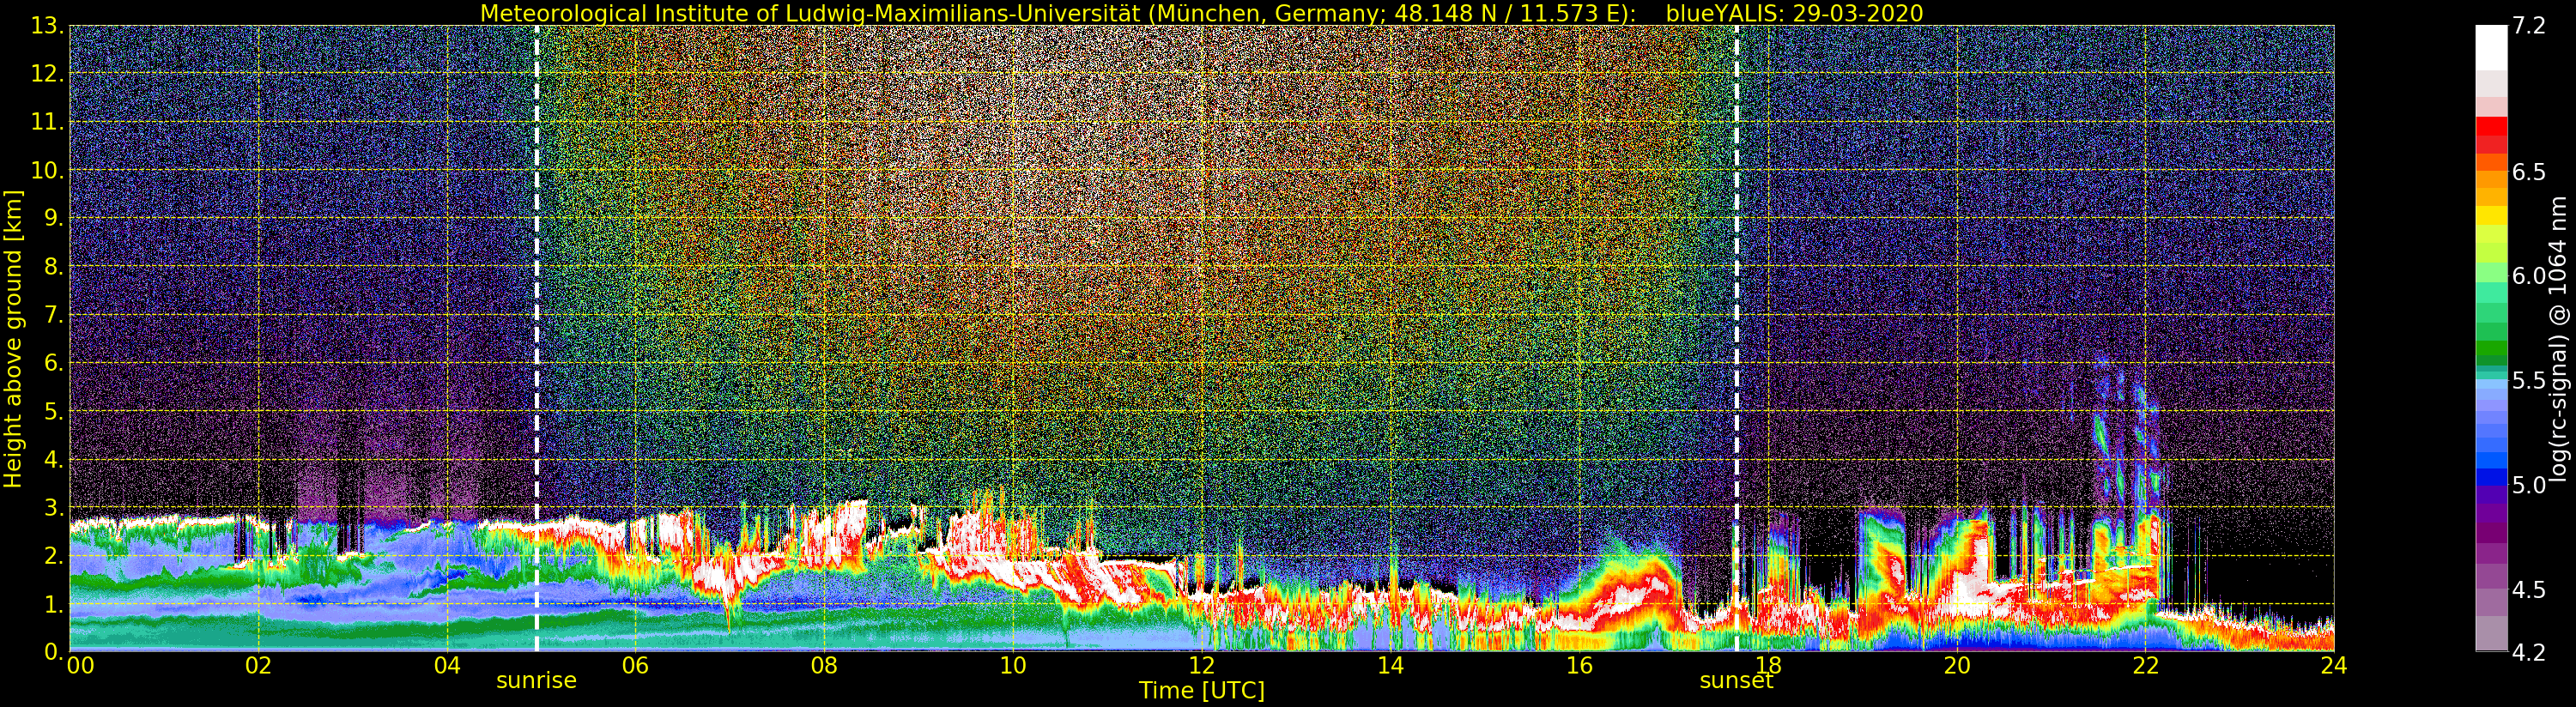Click the 6. tick on the height axis
The height and width of the screenshot is (707, 2576).
[55, 363]
